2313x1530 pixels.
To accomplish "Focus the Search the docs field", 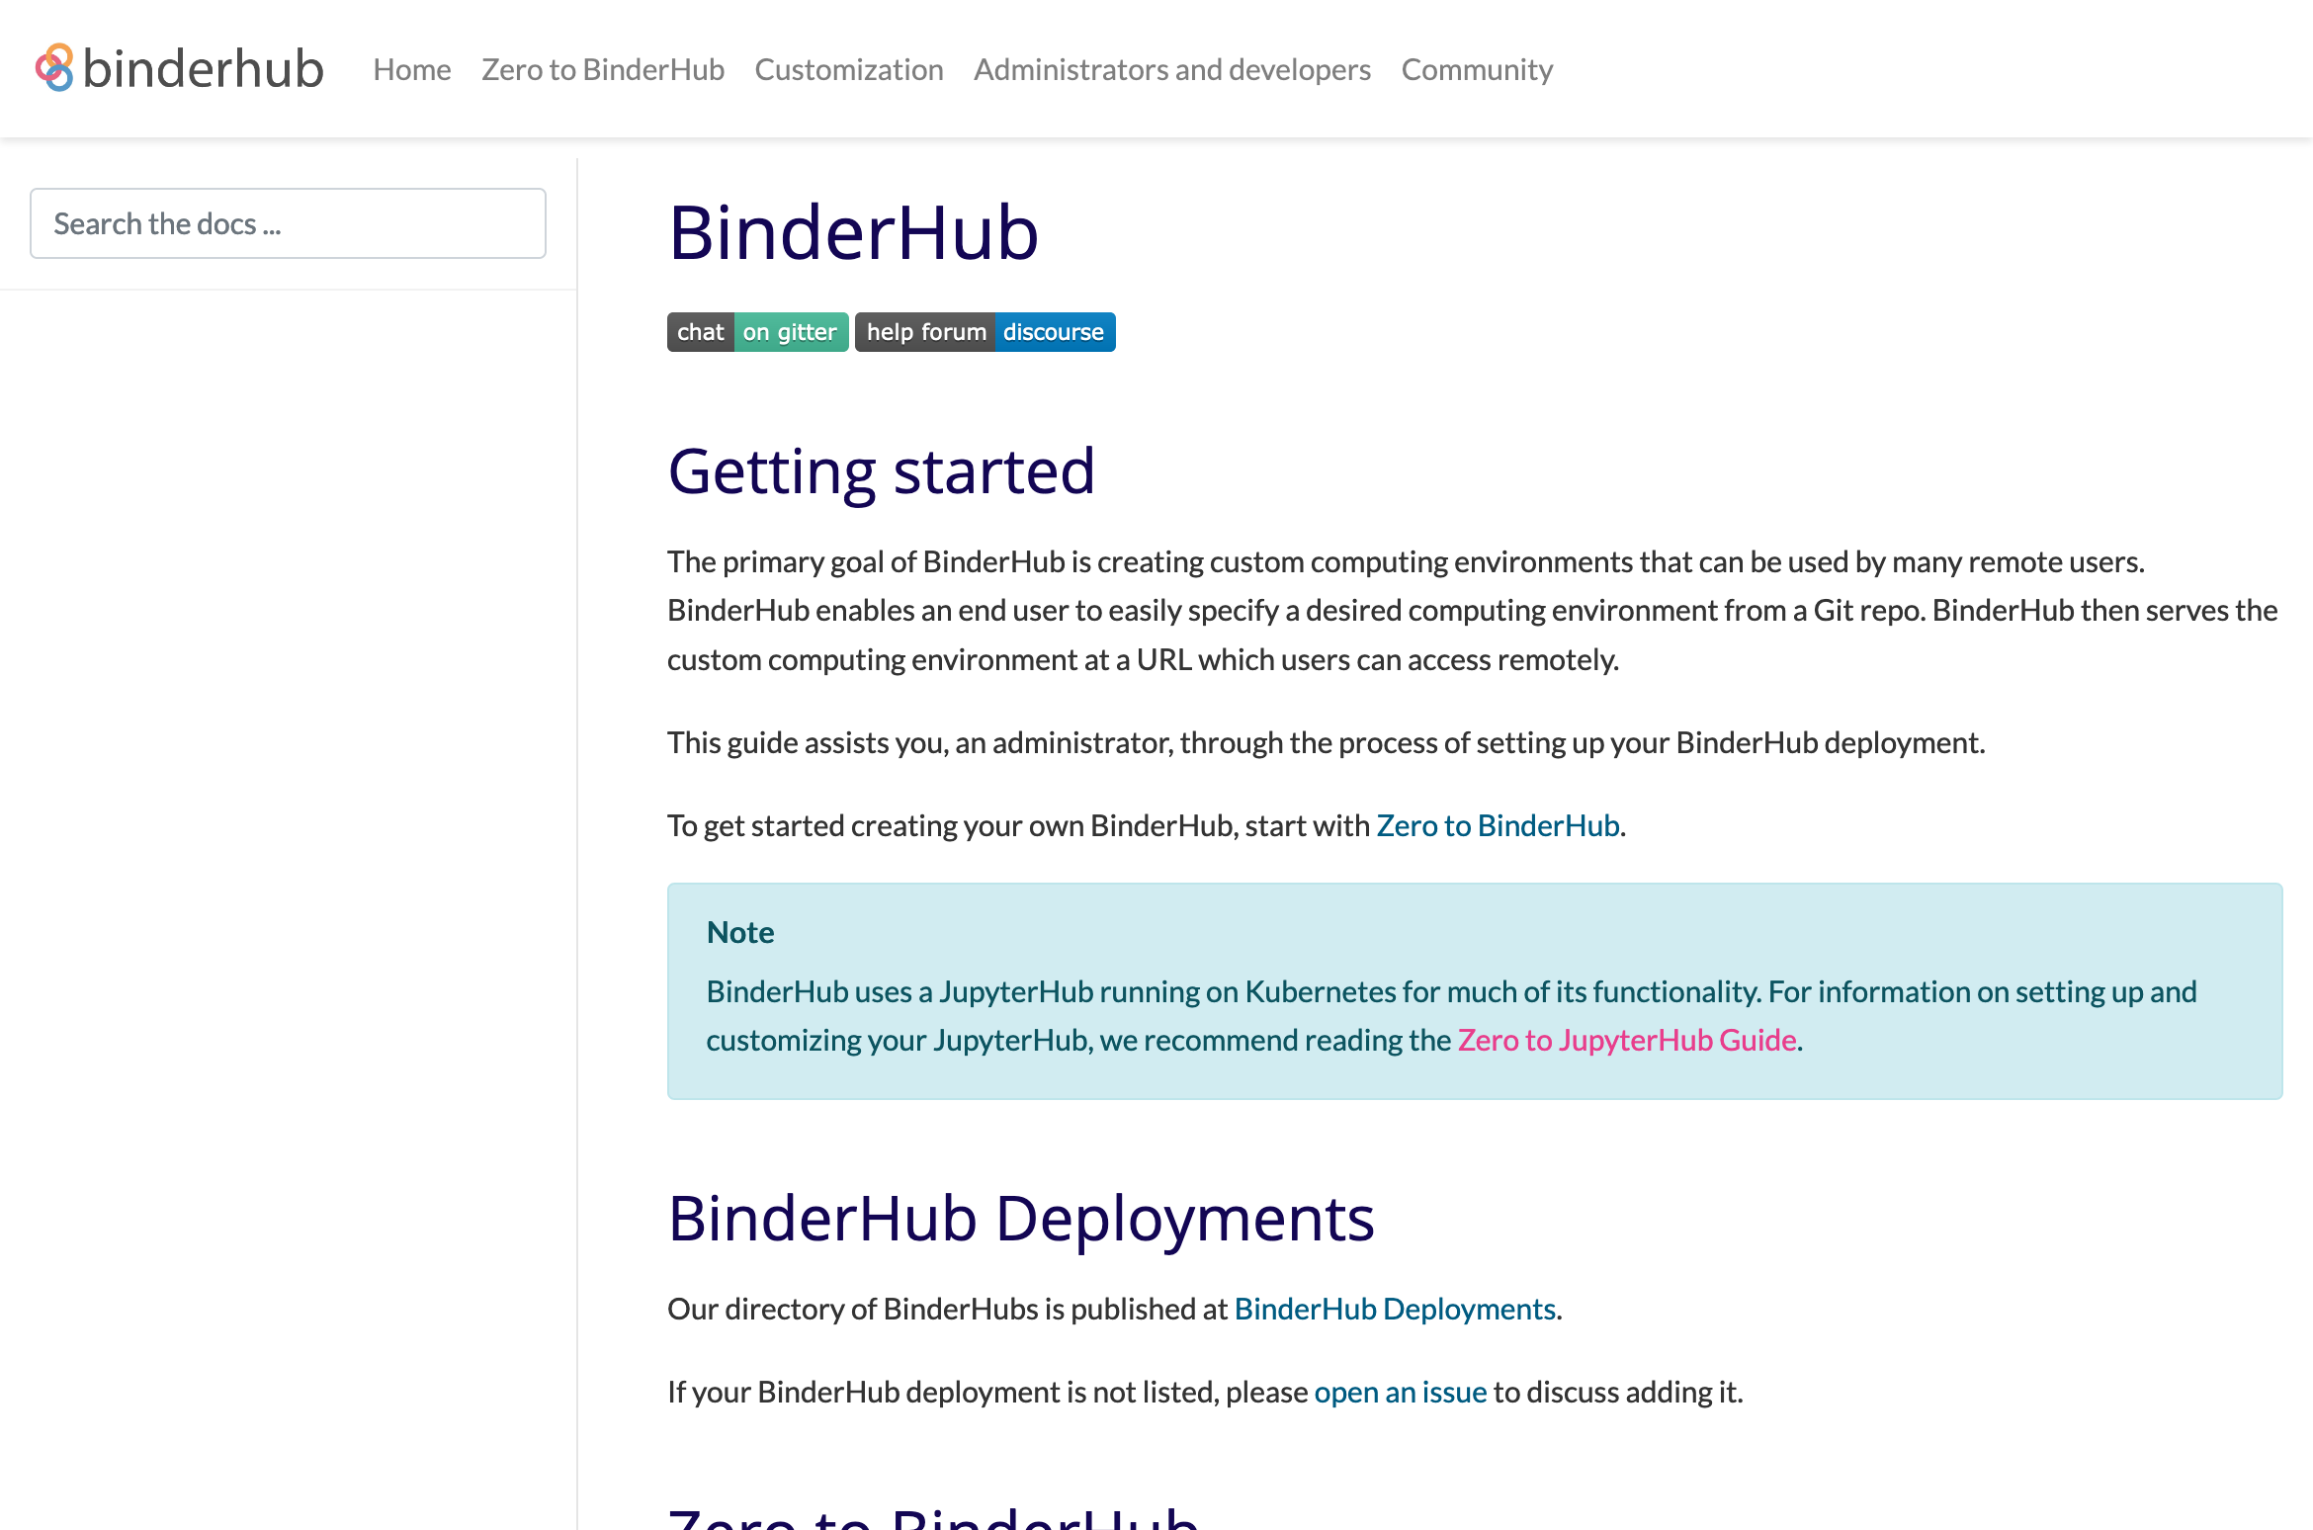I will coord(288,223).
